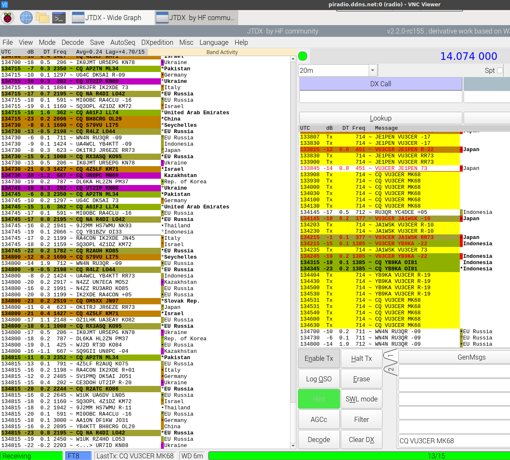Image resolution: width=510 pixels, height=460 pixels.
Task: Click the Decode button
Action: tap(319, 439)
